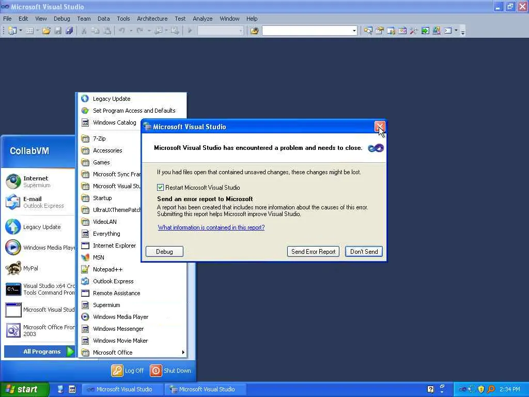
Task: Expand the New Project icon dropdown arrow
Action: pyautogui.click(x=21, y=30)
